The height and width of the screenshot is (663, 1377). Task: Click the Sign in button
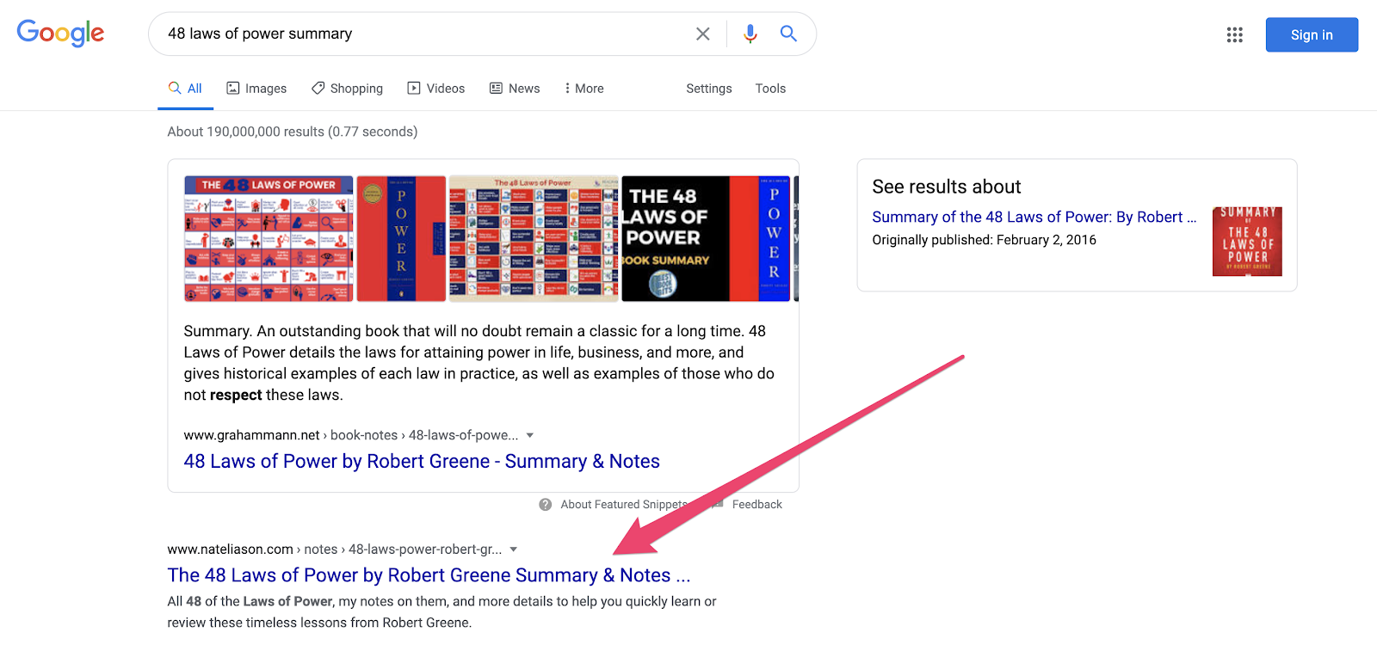click(1312, 34)
